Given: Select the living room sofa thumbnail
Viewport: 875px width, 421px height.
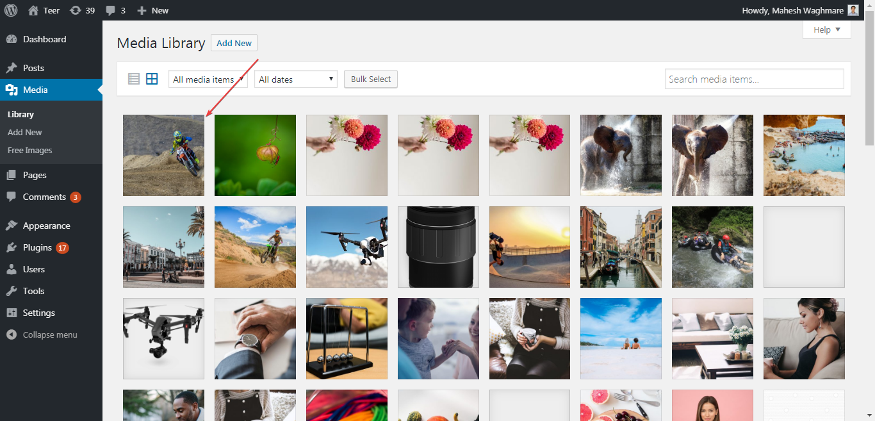Looking at the screenshot, I should (712, 338).
